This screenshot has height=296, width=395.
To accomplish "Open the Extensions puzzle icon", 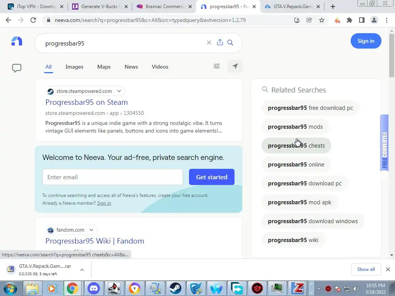I will pos(349,20).
